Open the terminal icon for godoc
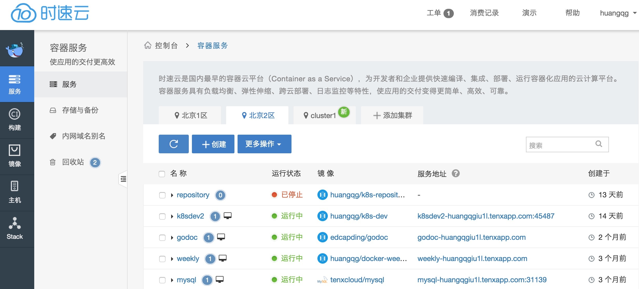Image resolution: width=639 pixels, height=289 pixels. point(221,237)
